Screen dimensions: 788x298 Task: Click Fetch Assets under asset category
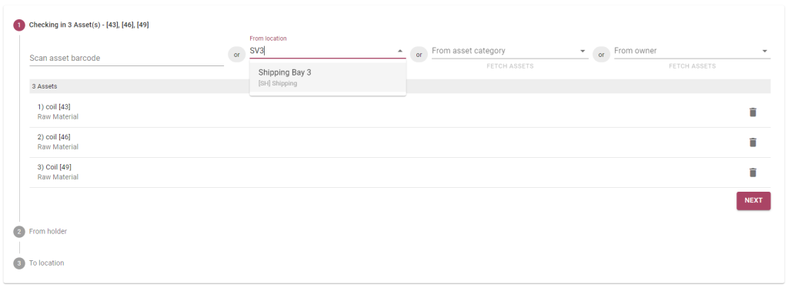510,66
